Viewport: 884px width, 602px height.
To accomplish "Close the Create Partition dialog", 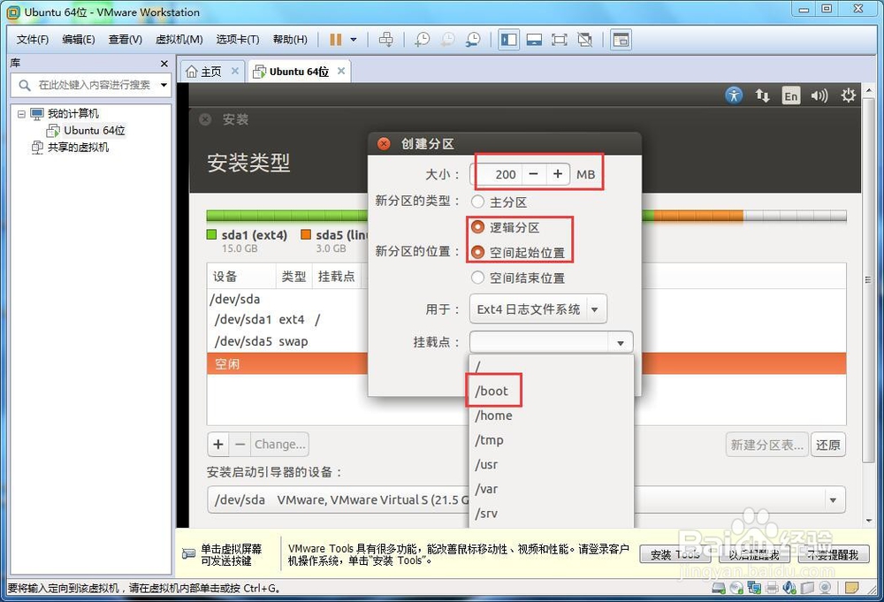I will (384, 144).
